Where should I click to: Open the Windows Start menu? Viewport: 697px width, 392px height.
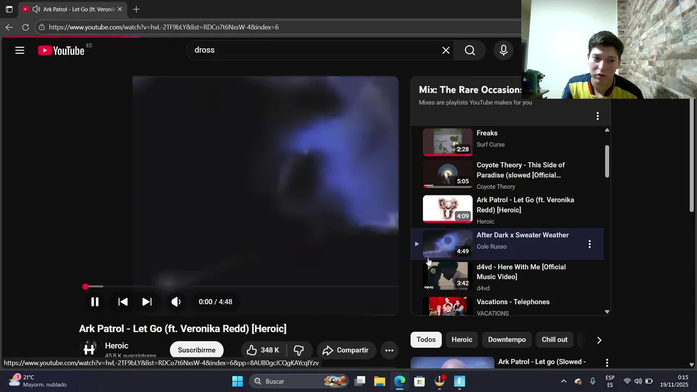click(x=237, y=381)
